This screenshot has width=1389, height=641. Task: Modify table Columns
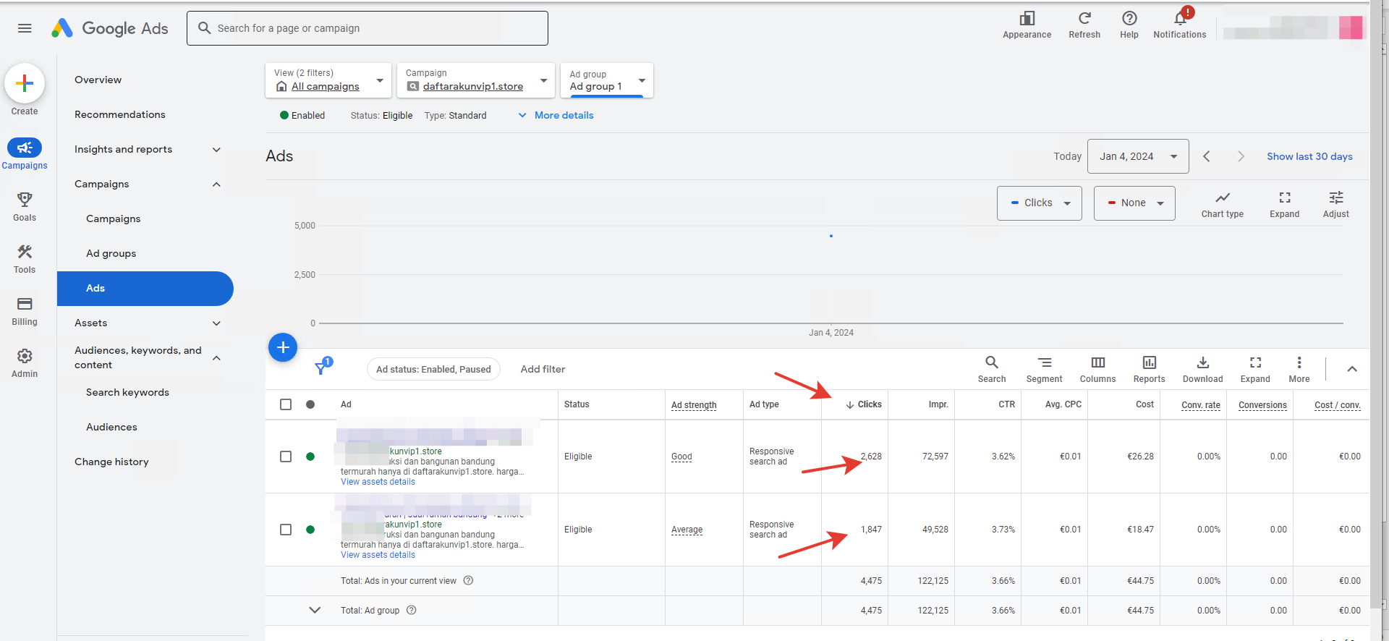point(1097,369)
